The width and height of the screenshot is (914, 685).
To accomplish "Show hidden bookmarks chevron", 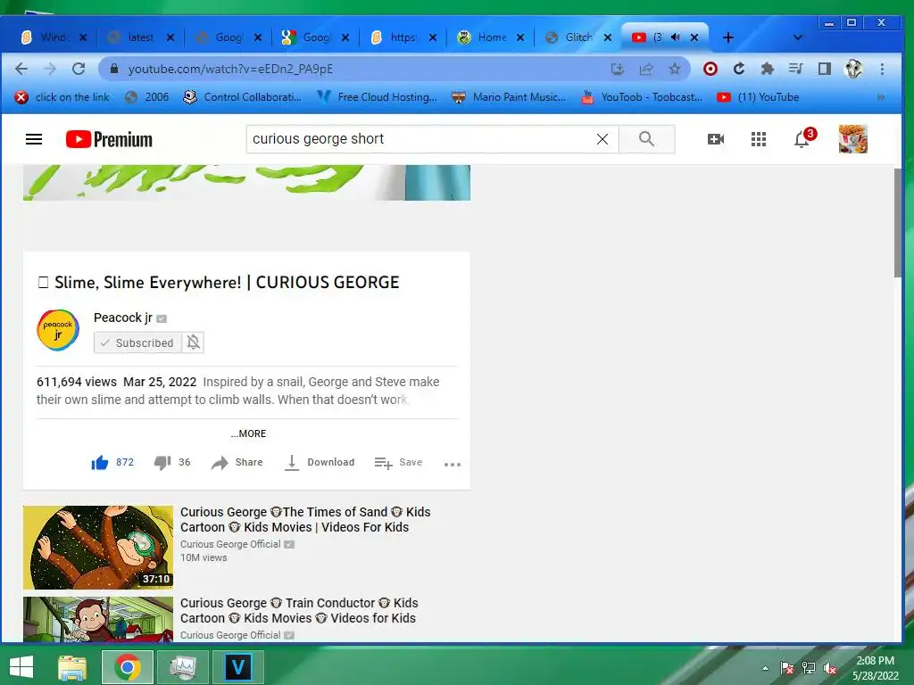I will 880,97.
